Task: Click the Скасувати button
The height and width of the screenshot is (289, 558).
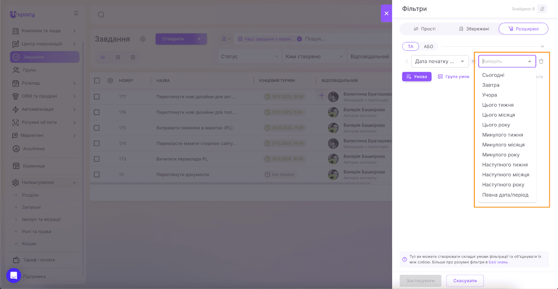Action: tap(465, 281)
